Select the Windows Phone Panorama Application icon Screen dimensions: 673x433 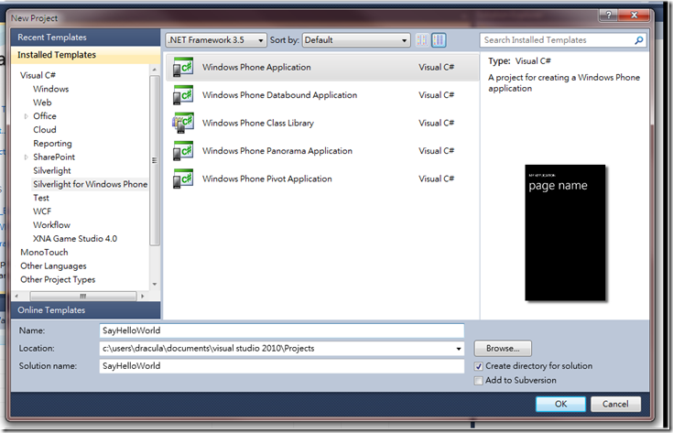point(183,151)
